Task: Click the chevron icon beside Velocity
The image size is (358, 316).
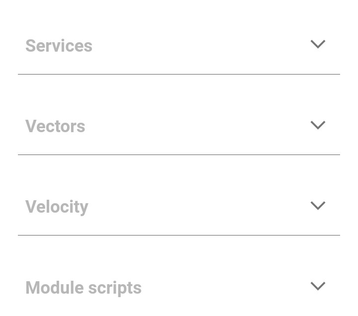Action: click(318, 206)
